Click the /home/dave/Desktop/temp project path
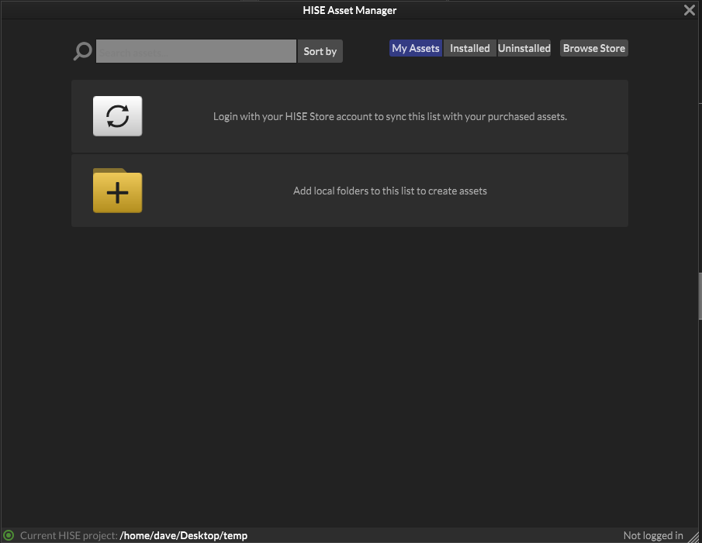This screenshot has height=543, width=702. (184, 535)
